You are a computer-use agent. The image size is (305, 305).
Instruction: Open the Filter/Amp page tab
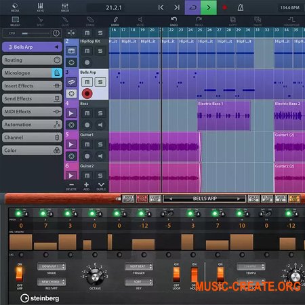[x=267, y=199]
